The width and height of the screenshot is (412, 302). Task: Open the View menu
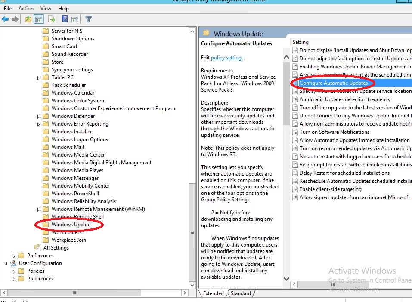pos(45,8)
